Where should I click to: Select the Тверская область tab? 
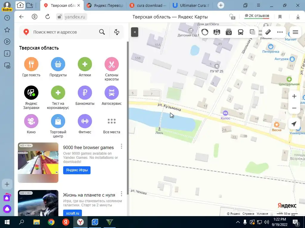(x=62, y=5)
